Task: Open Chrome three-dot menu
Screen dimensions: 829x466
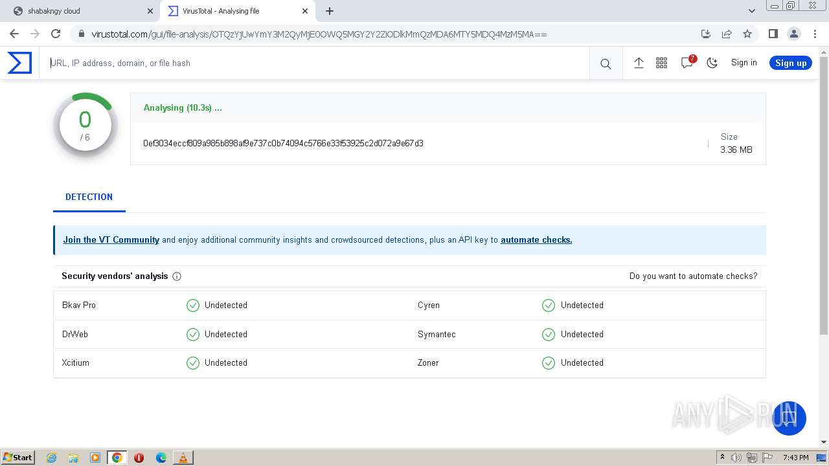Action: pos(814,34)
